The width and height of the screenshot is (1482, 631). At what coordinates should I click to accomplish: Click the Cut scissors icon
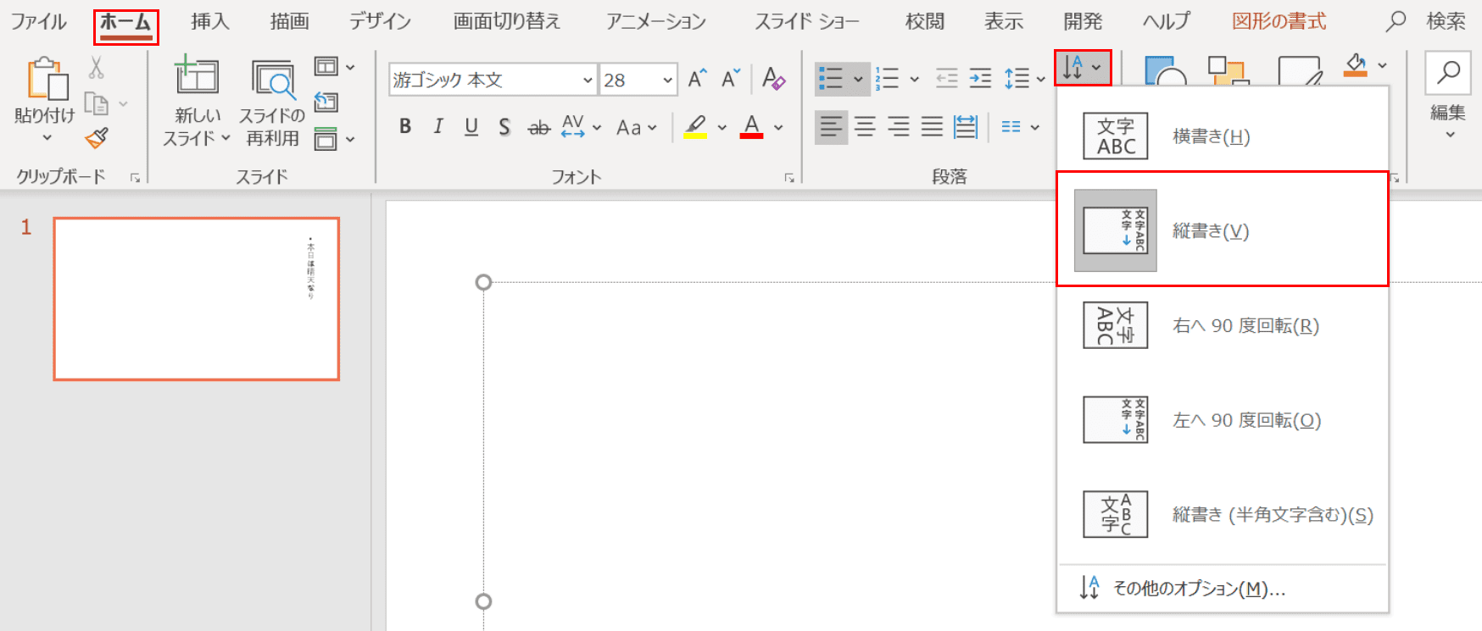tap(96, 68)
